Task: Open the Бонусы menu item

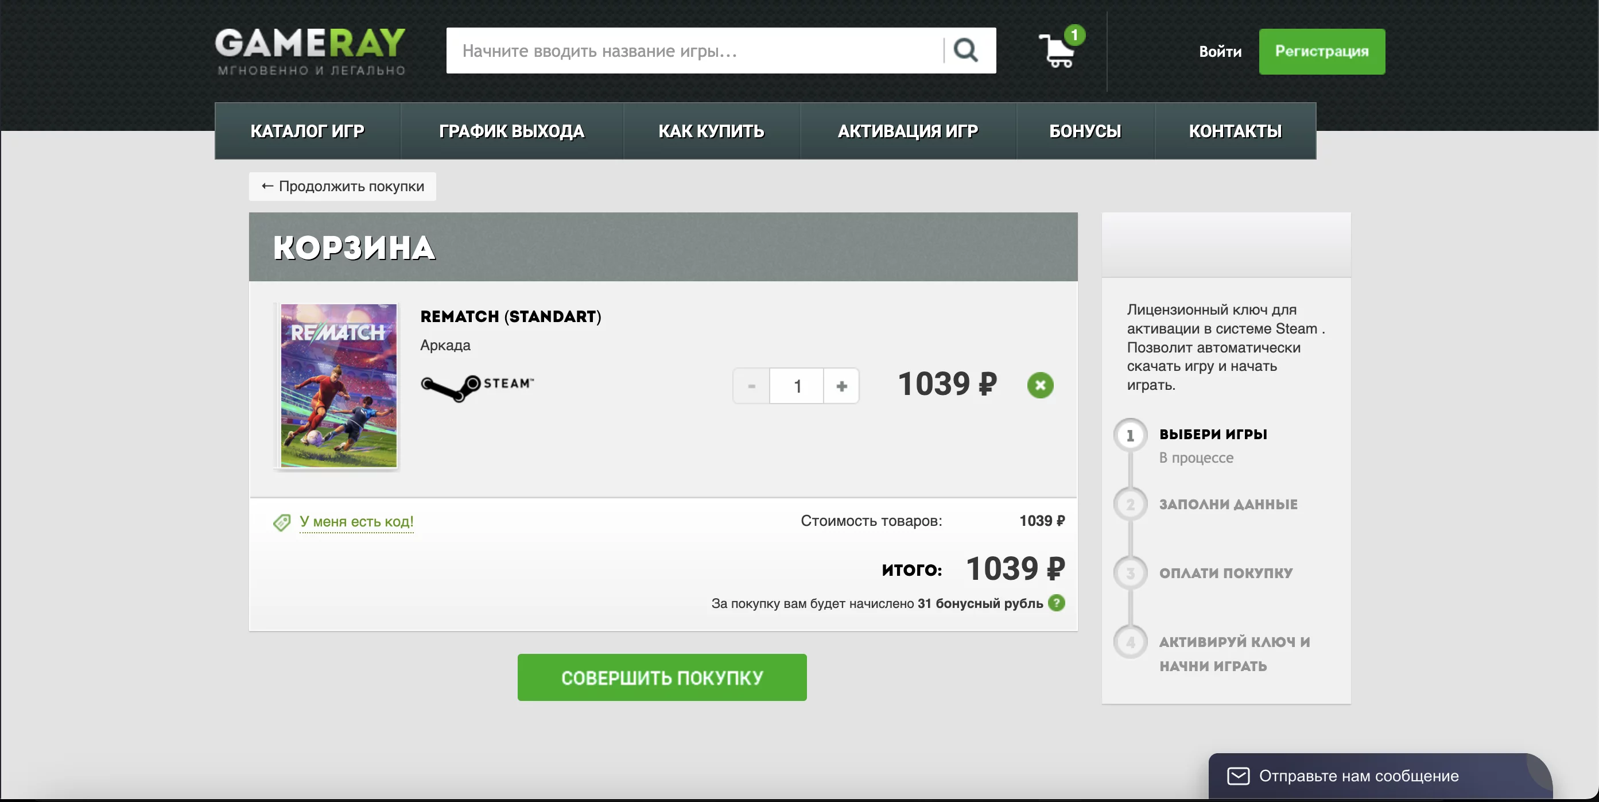Action: [1084, 131]
